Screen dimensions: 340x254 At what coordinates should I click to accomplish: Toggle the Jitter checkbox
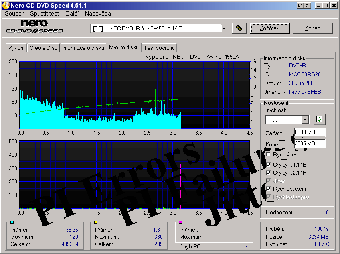[269, 181]
